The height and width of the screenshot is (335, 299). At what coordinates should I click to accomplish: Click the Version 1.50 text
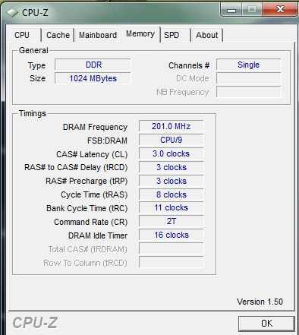[260, 302]
